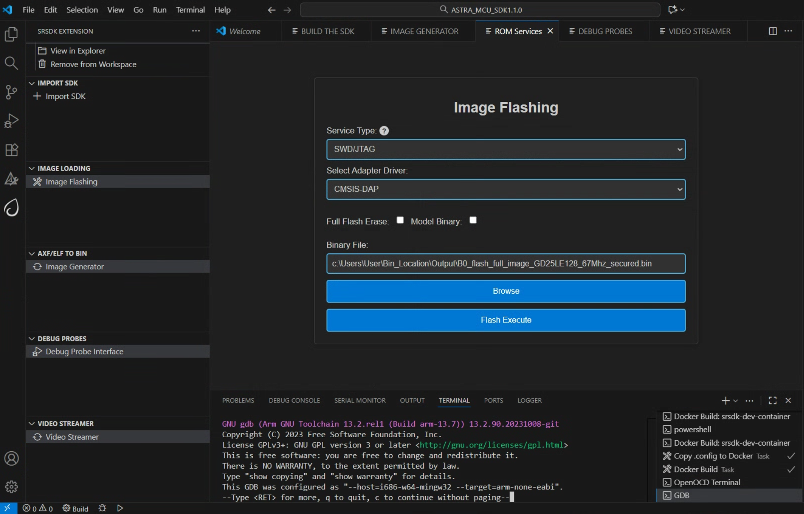804x514 pixels.
Task: Collapse the IMAGE LOADING section
Action: pos(32,168)
